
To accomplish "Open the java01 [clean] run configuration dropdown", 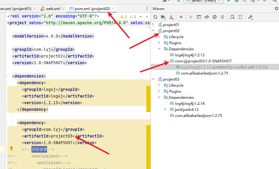I will (204, 1).
